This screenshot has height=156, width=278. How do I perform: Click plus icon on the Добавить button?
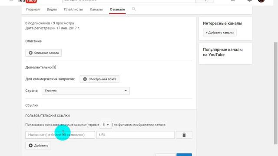coord(31,146)
